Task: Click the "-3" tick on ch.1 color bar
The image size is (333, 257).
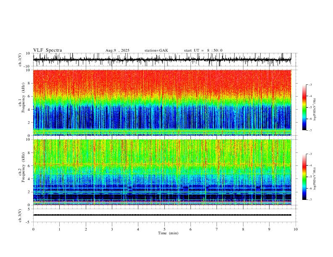Action: pos(310,84)
